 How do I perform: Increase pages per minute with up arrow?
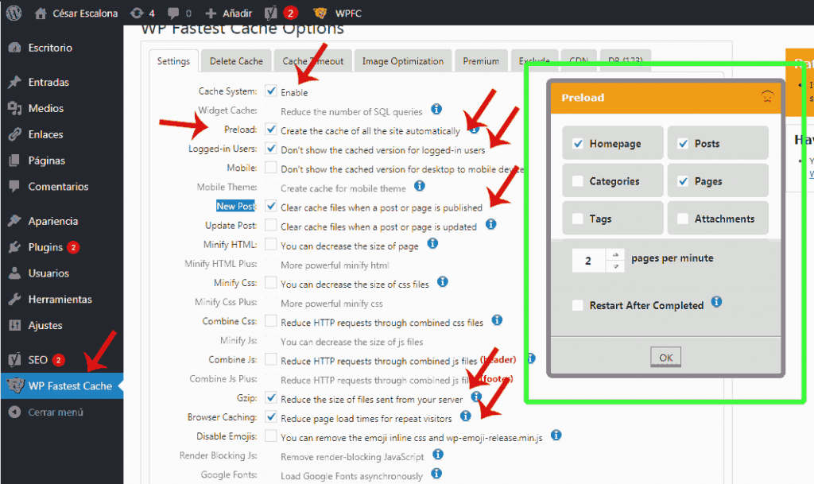tap(615, 254)
